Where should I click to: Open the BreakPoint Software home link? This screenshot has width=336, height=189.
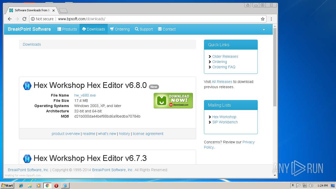coord(29,29)
